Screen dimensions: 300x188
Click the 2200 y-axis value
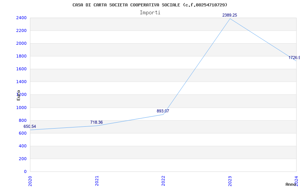point(21,31)
